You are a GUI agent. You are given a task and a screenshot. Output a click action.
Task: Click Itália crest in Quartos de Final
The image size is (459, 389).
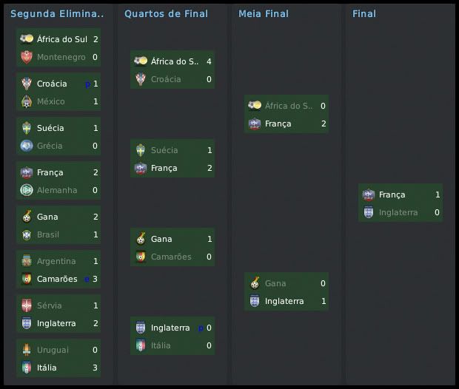[140, 345]
